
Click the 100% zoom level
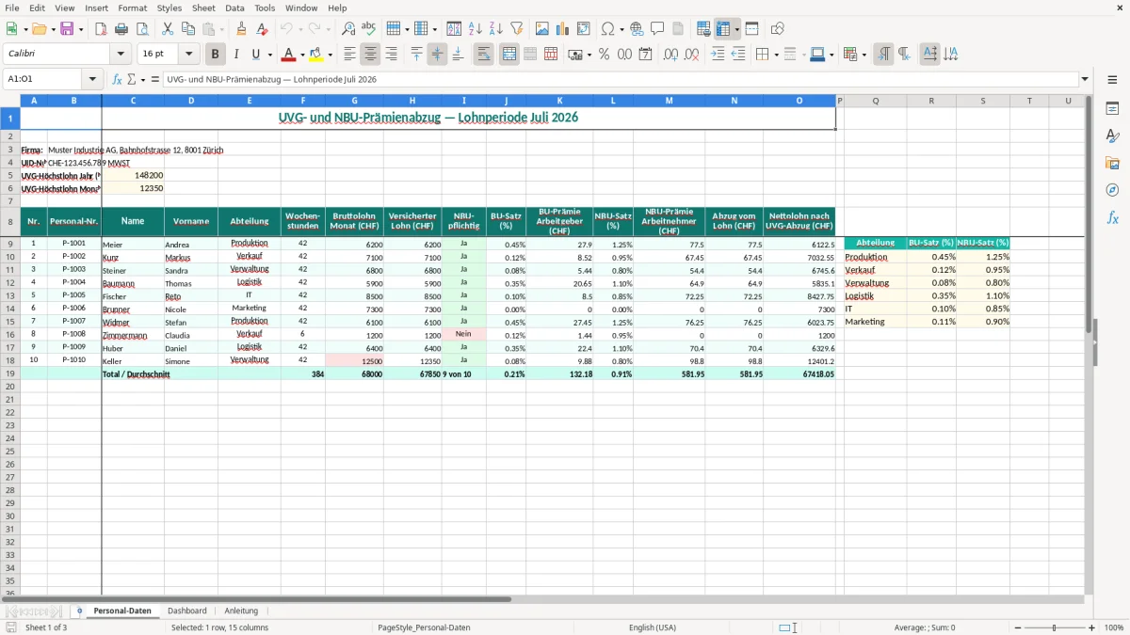pyautogui.click(x=1114, y=627)
